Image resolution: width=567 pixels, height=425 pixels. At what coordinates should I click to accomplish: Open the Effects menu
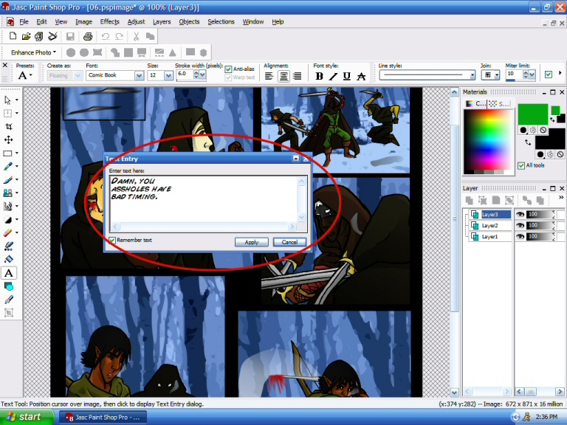pyautogui.click(x=109, y=21)
